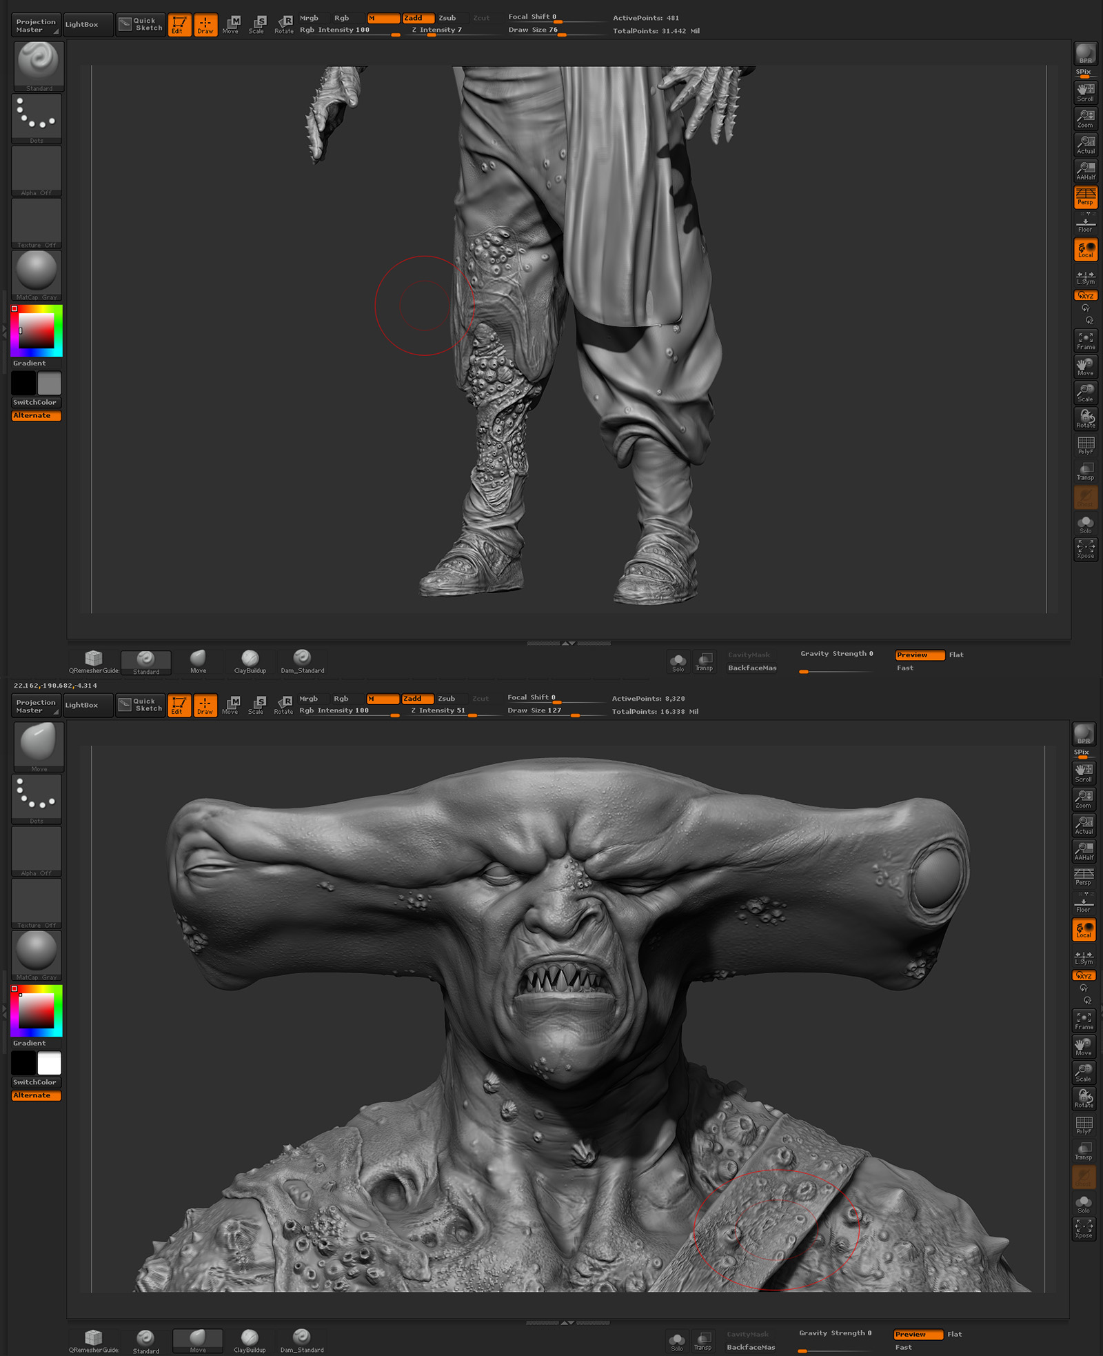Select Standard brush in bottom window bottom shelf

[146, 1342]
